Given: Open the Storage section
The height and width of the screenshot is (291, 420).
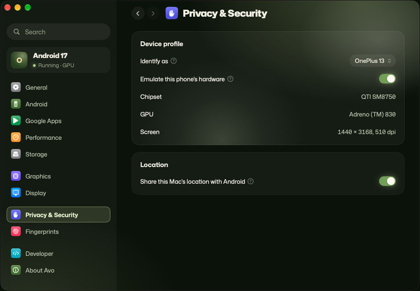Looking at the screenshot, I should coord(58,154).
